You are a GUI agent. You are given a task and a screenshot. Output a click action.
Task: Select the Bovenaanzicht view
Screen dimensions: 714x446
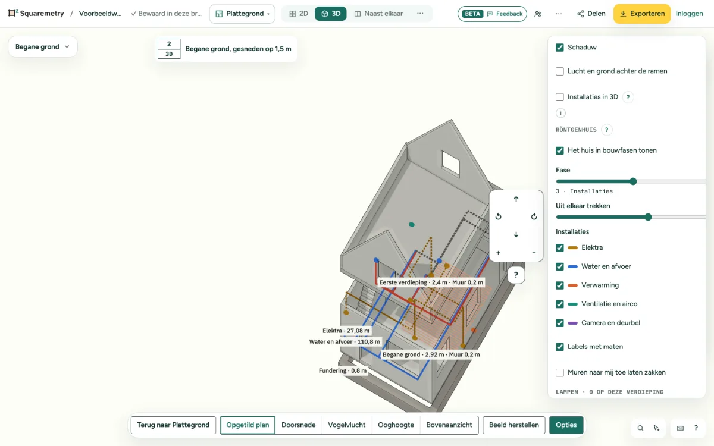point(449,425)
